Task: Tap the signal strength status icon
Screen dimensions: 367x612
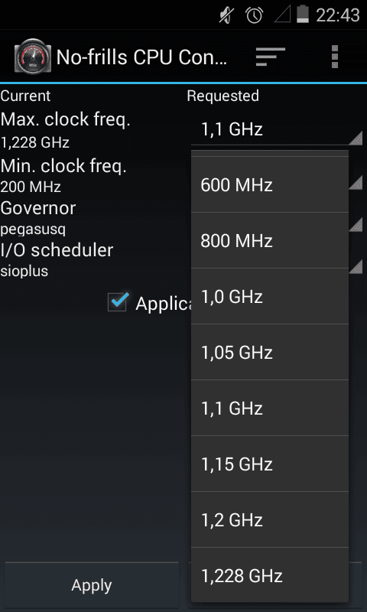Action: pos(283,15)
